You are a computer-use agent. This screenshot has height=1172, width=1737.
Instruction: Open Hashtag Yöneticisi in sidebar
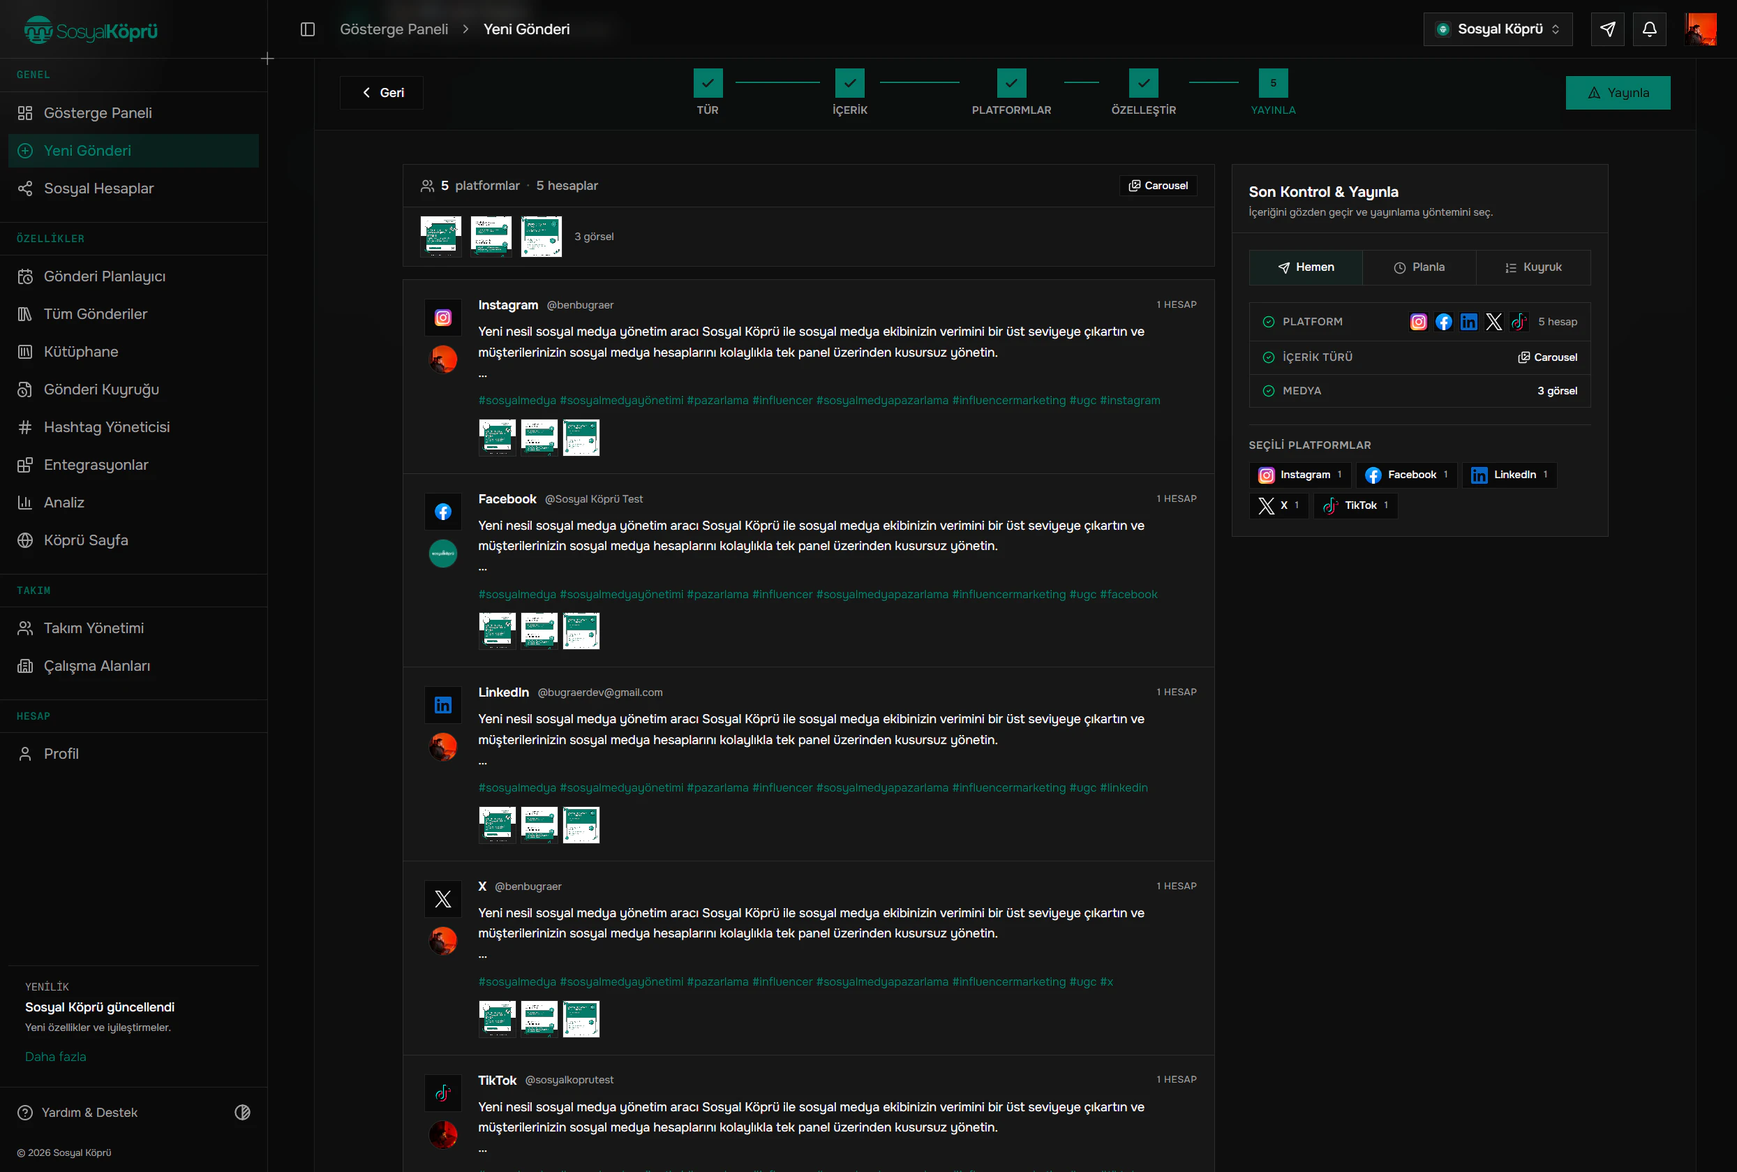tap(134, 426)
